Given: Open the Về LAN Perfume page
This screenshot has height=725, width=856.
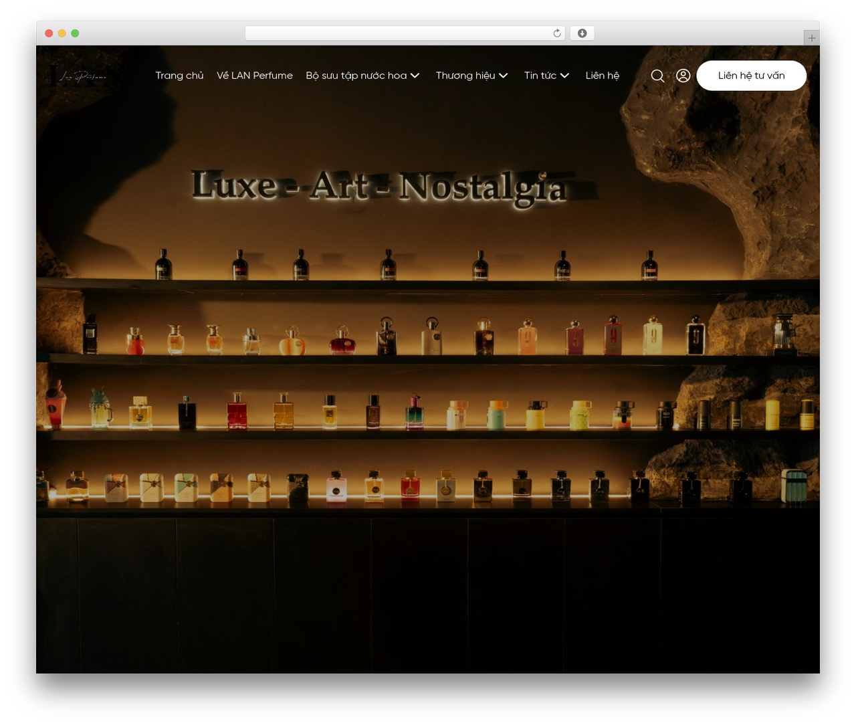Looking at the screenshot, I should pos(255,76).
